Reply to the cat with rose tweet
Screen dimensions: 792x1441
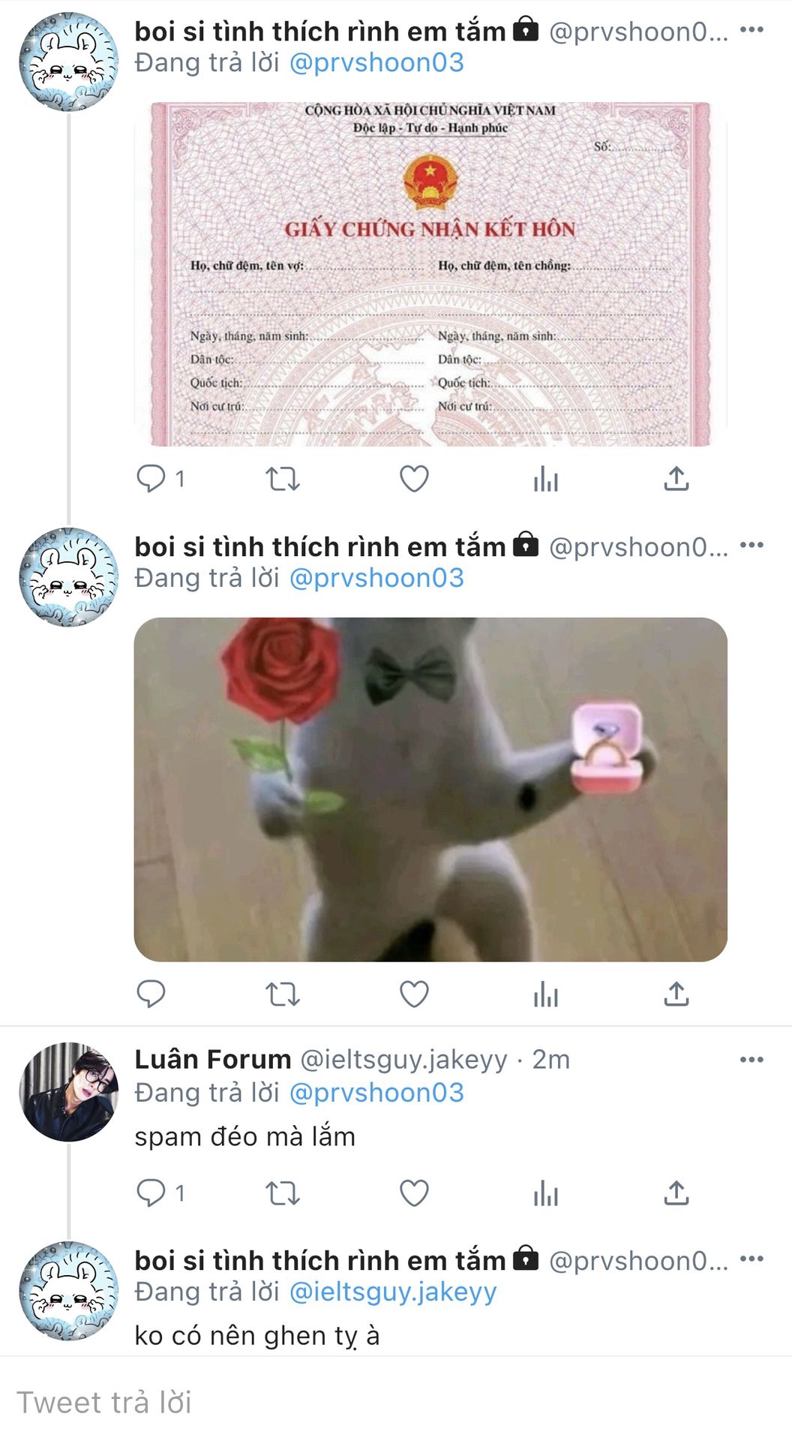151,994
